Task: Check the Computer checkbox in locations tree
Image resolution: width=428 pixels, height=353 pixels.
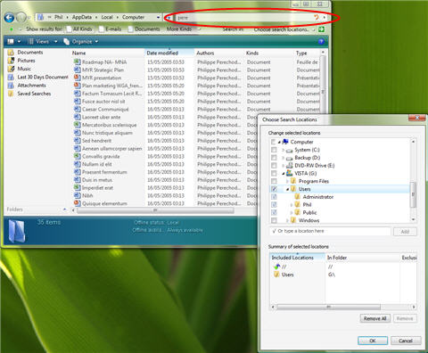Action: [x=274, y=142]
